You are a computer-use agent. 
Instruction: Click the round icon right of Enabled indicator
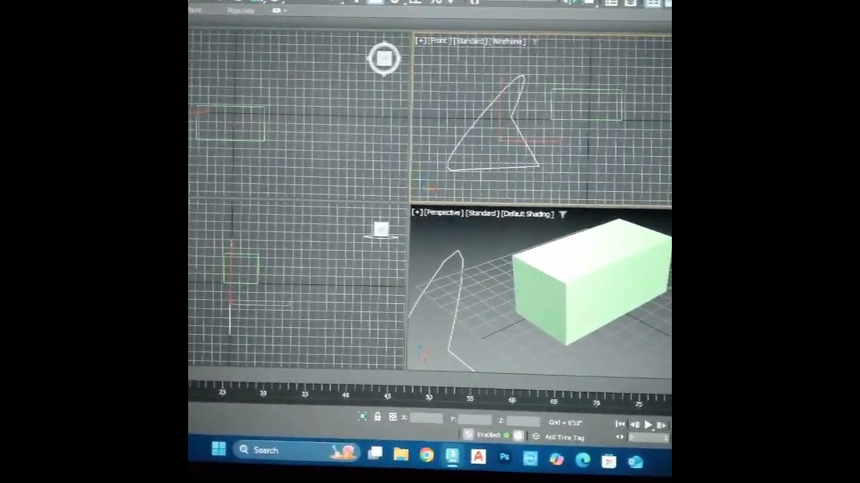518,435
